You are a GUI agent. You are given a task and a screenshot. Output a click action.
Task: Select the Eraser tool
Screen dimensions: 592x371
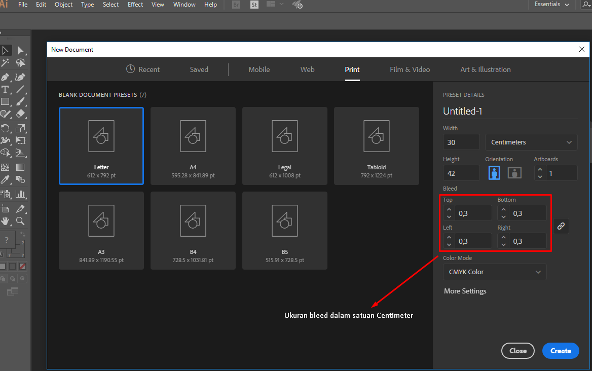point(20,114)
